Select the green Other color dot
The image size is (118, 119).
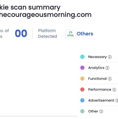click(82, 111)
